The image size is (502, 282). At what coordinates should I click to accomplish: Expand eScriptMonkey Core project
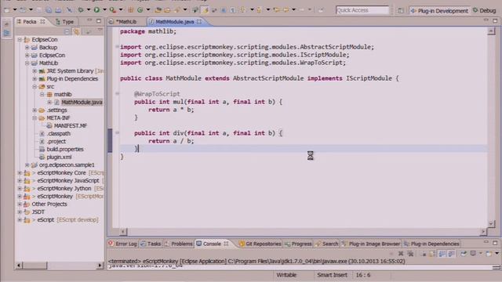click(x=20, y=172)
